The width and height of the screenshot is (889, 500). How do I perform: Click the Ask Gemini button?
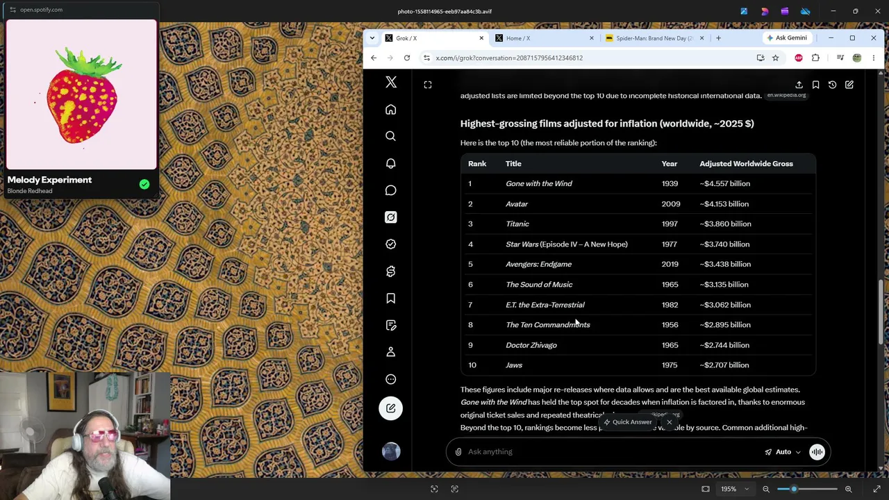pyautogui.click(x=787, y=38)
